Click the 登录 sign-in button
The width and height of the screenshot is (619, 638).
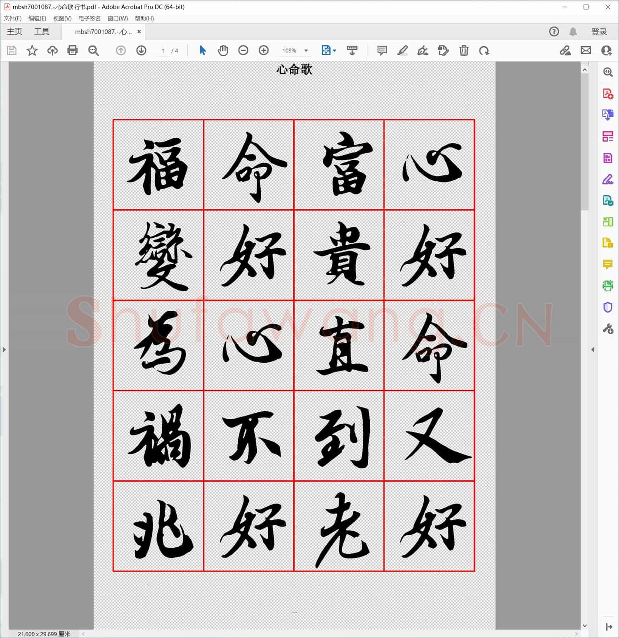(x=600, y=31)
